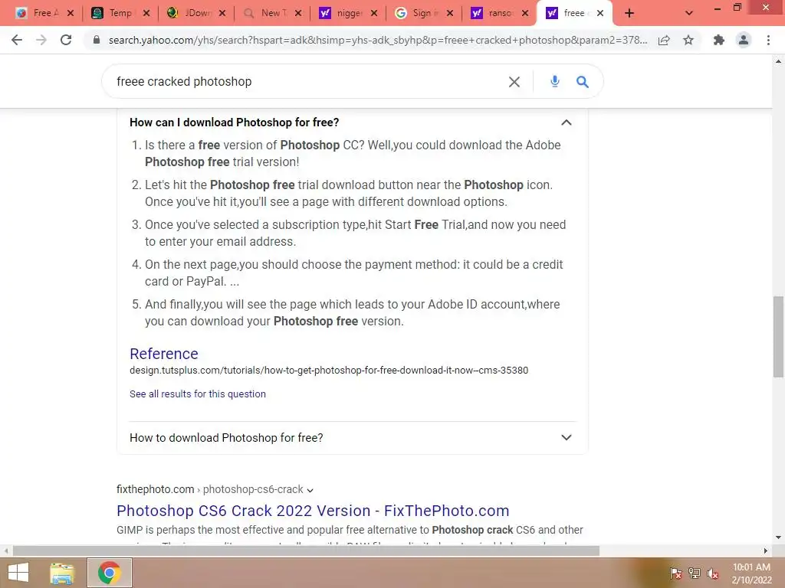Share this page from address bar
The height and width of the screenshot is (588, 785).
coord(664,40)
